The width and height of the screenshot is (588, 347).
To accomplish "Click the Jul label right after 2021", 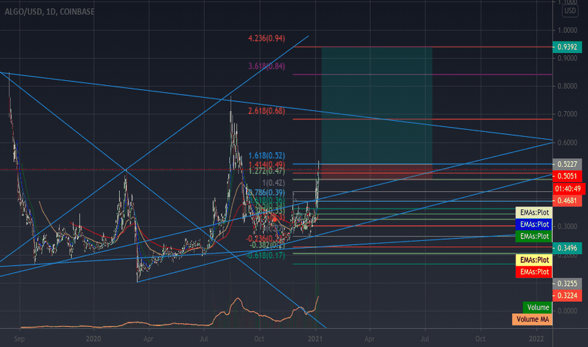I will (x=425, y=339).
